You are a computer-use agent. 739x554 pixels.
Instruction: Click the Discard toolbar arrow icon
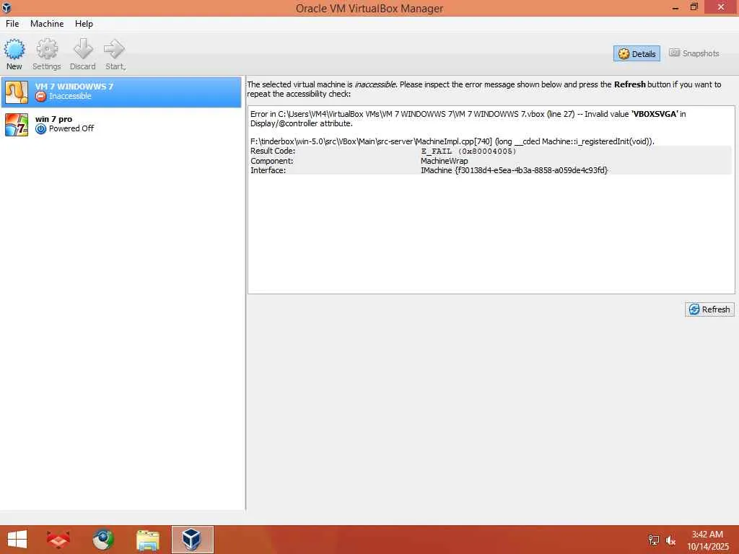point(83,49)
